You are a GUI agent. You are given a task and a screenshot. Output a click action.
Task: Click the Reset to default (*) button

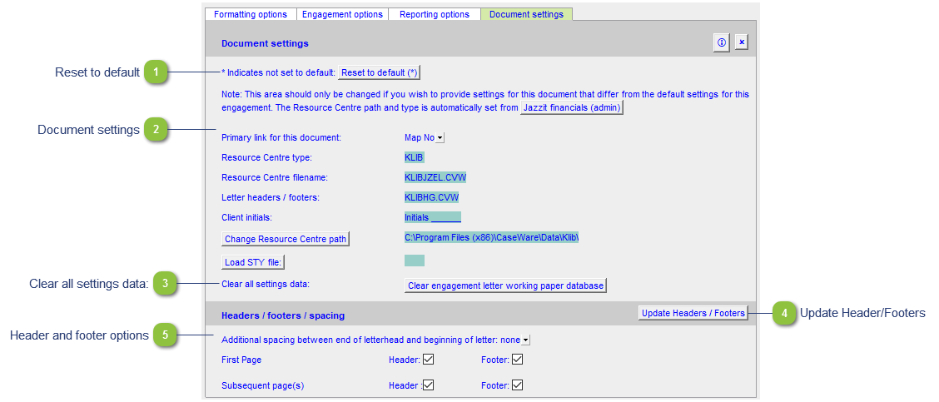(380, 72)
